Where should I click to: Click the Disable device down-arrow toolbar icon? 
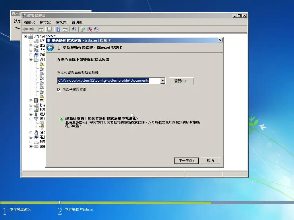[96, 30]
